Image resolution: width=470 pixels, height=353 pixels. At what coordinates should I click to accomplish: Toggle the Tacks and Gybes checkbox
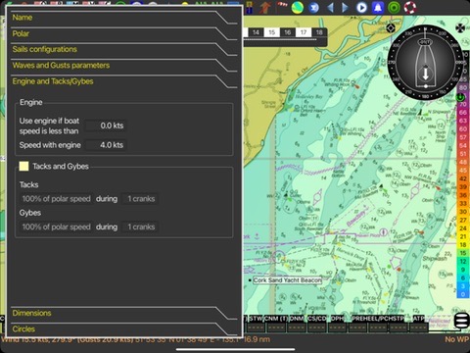point(23,166)
